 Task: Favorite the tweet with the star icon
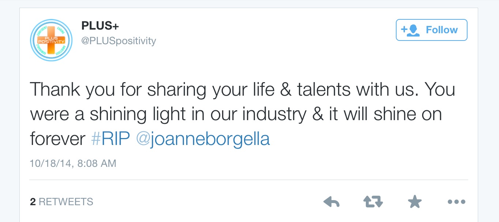[x=414, y=202]
